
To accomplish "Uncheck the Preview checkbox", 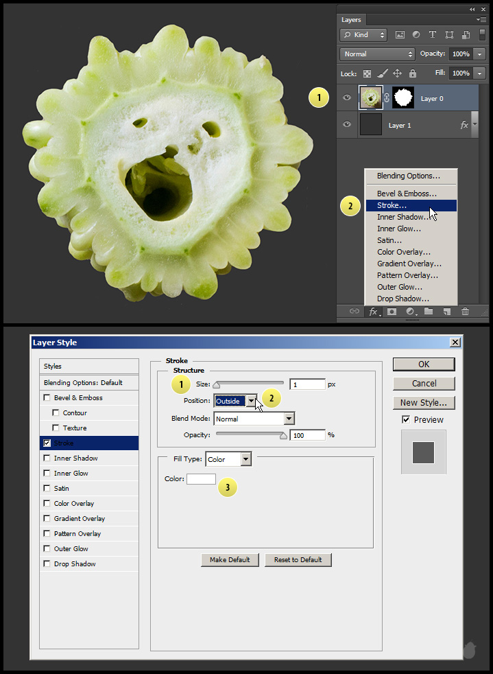I will (406, 419).
